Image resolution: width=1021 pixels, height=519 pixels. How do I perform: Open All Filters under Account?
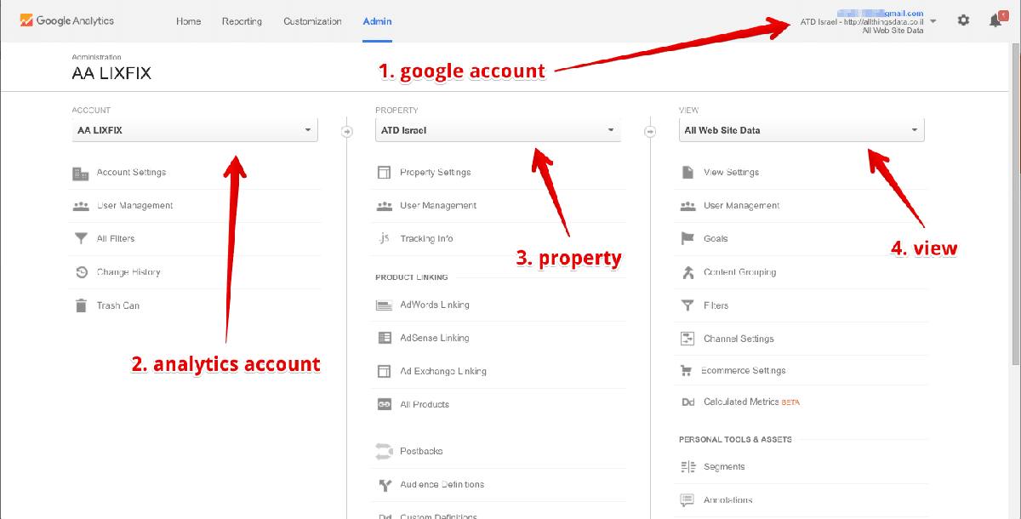116,239
